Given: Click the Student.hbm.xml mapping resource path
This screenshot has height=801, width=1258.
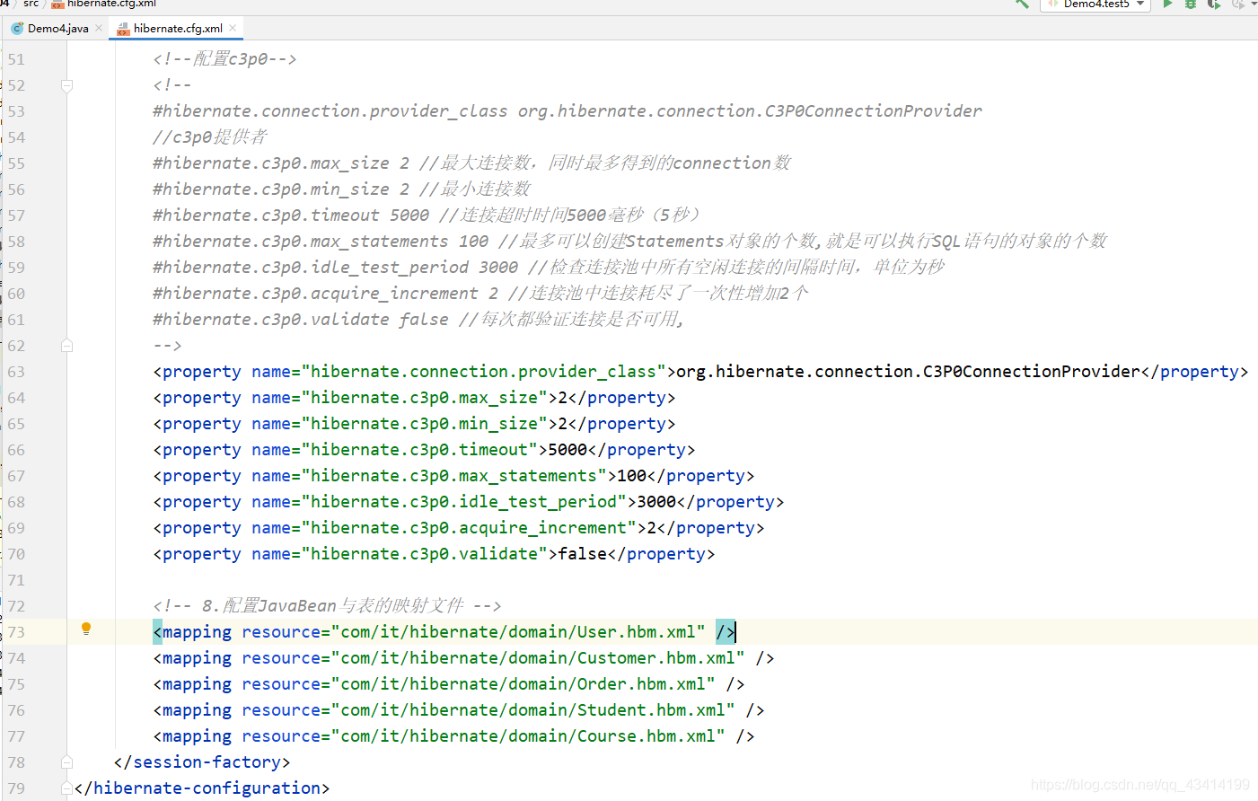Looking at the screenshot, I should point(532,710).
